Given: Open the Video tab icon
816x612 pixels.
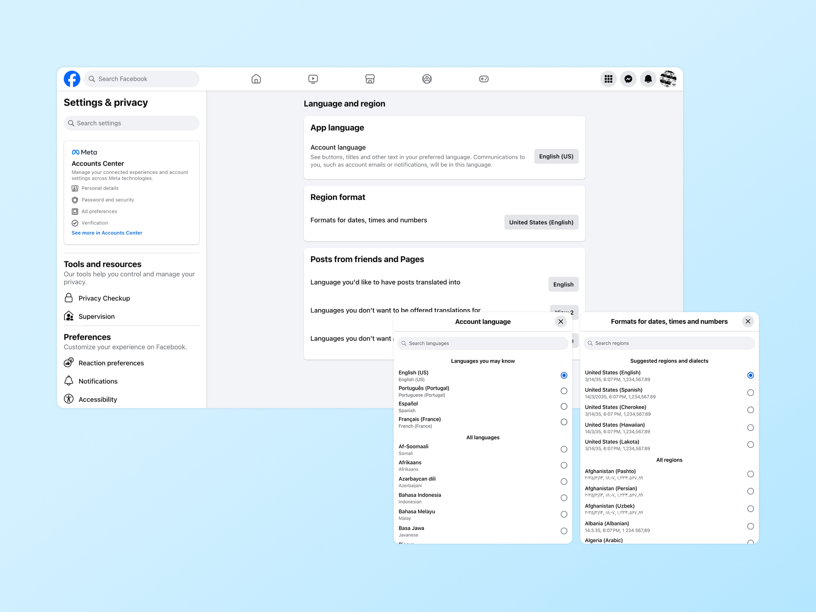Looking at the screenshot, I should pyautogui.click(x=313, y=79).
